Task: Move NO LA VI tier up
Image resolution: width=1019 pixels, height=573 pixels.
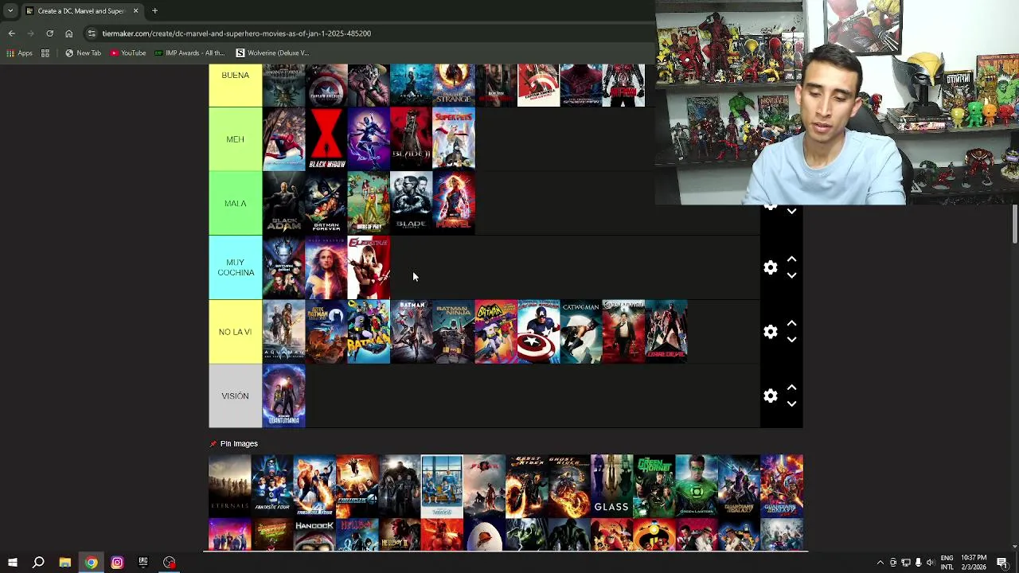Action: coord(791,324)
